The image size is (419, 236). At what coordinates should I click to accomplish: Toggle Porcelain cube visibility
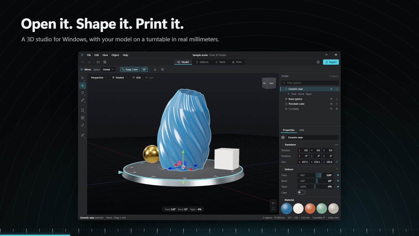[331, 104]
